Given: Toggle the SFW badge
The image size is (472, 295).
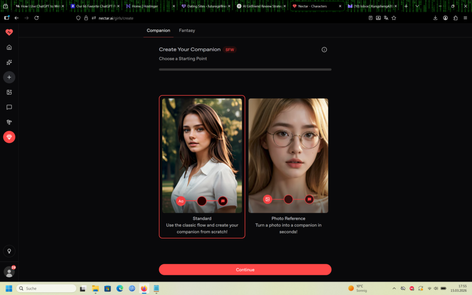Looking at the screenshot, I should tap(230, 49).
